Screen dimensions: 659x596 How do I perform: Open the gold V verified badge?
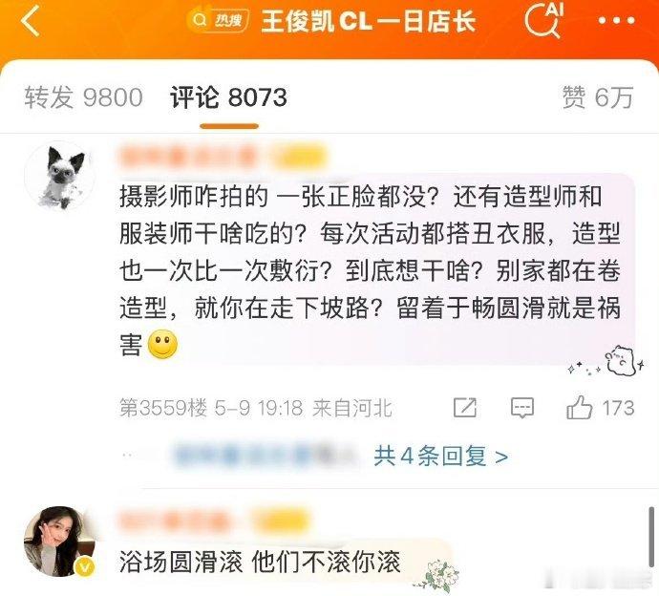tap(85, 567)
